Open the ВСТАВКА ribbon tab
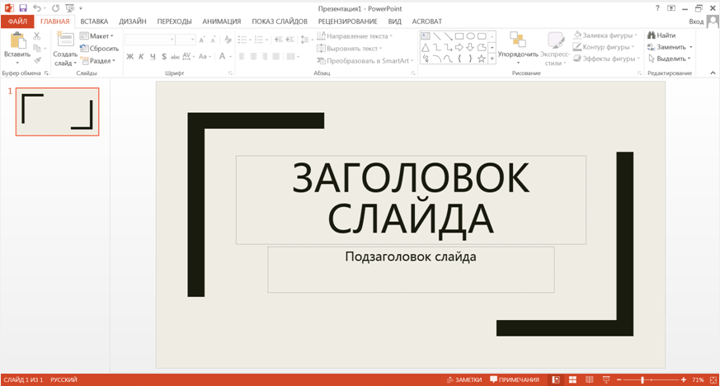Image resolution: width=720 pixels, height=386 pixels. (94, 21)
